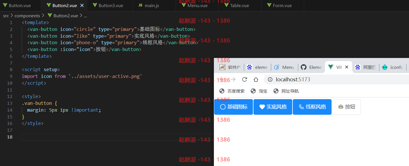This screenshot has height=166, width=409.
Task: Reload the localhost page
Action: (244, 79)
